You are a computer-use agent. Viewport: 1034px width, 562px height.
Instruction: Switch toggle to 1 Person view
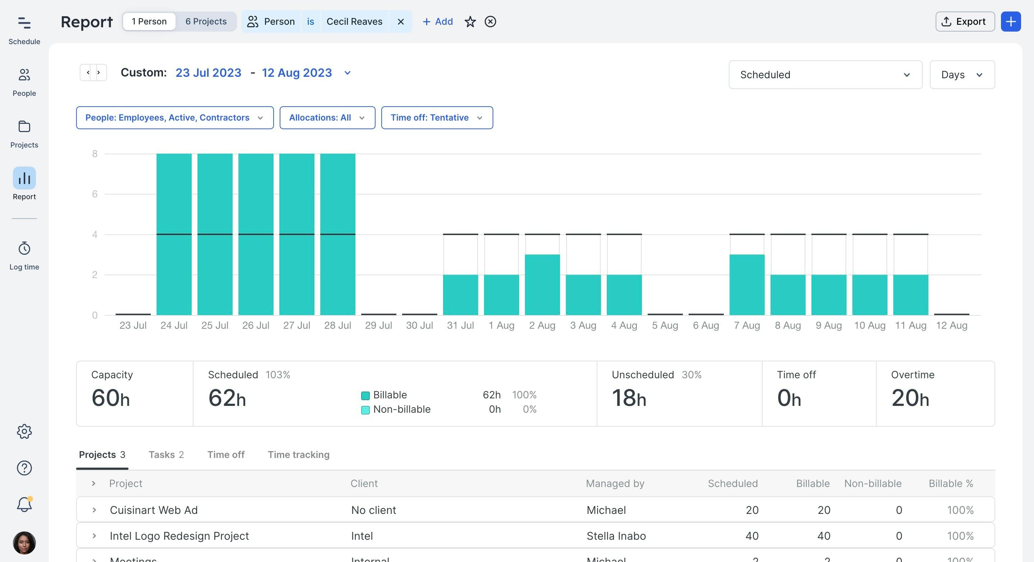(149, 22)
